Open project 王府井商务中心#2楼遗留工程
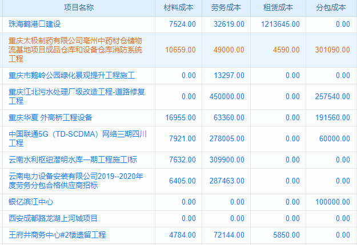Viewport: 357px width, 245px height. (57, 235)
